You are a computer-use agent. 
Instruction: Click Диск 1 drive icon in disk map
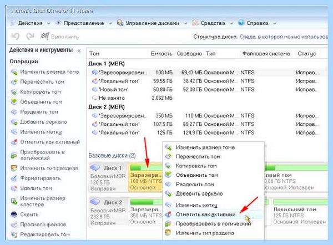95,167
